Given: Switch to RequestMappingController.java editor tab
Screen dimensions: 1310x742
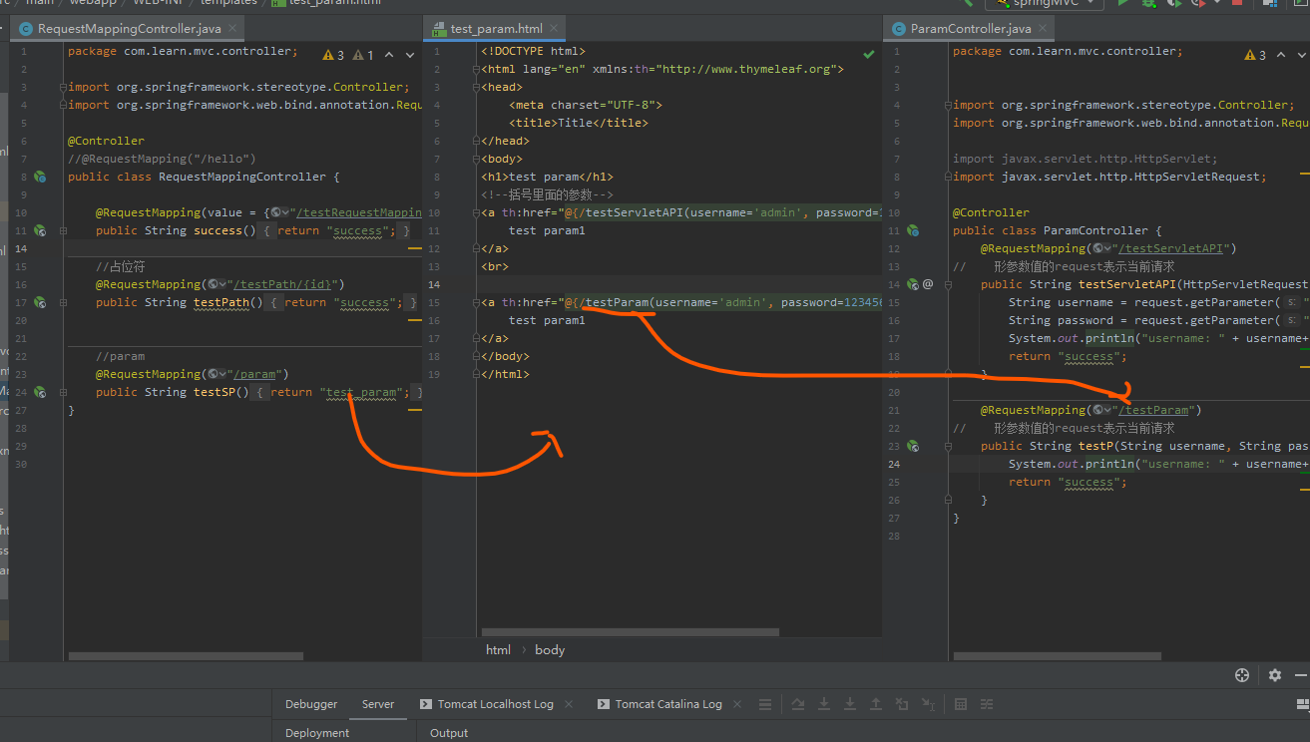Looking at the screenshot, I should pyautogui.click(x=126, y=29).
